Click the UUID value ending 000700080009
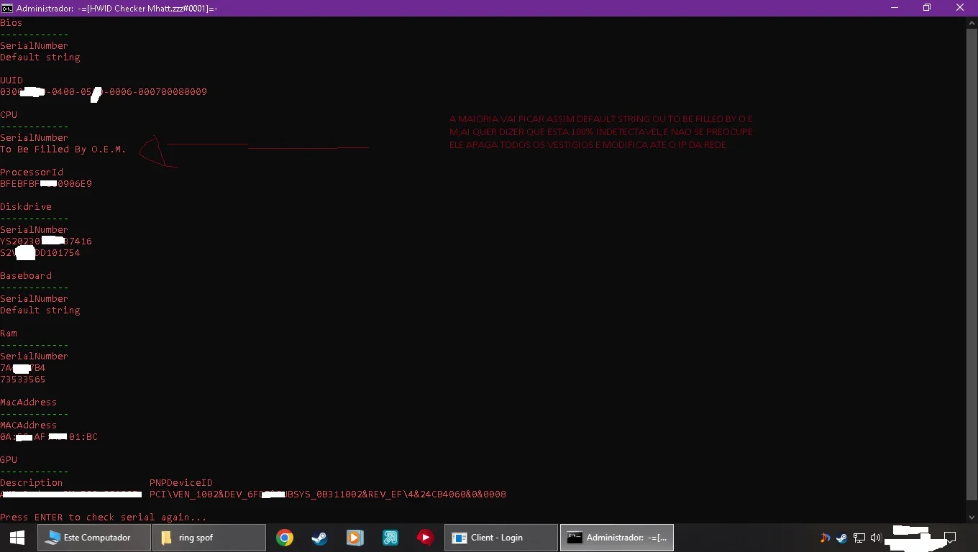The image size is (978, 552). click(x=104, y=92)
